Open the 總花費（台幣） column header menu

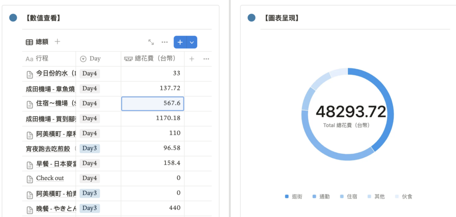(x=152, y=59)
